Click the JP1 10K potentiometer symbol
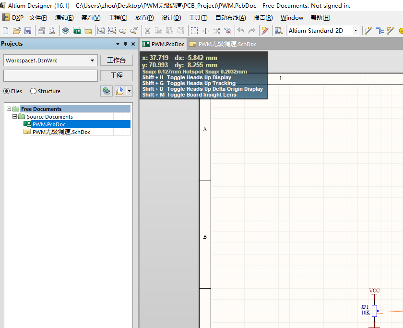The width and height of the screenshot is (403, 328). click(x=375, y=311)
